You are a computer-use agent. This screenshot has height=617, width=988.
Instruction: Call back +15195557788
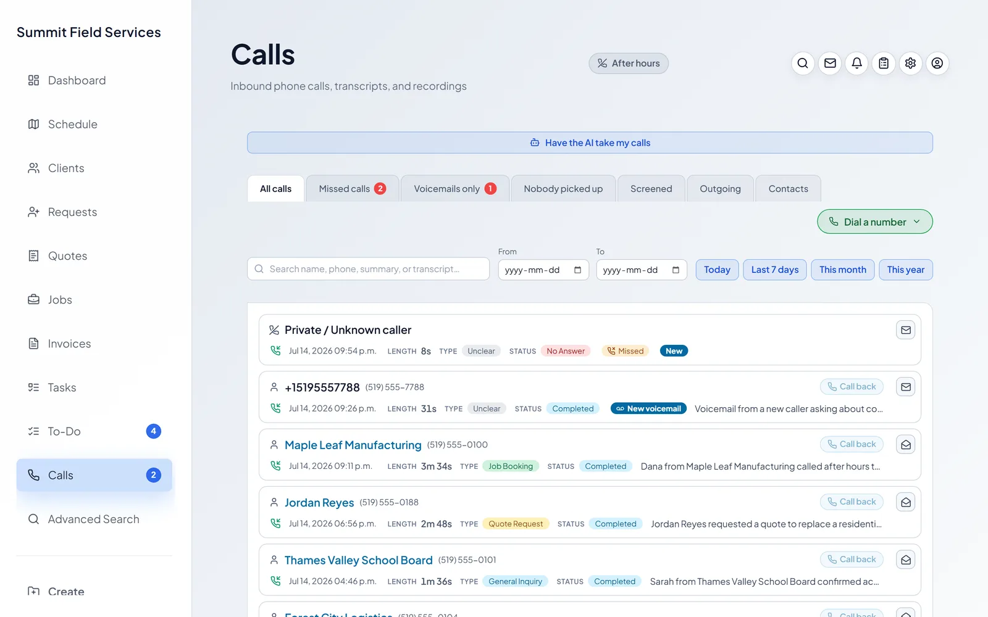(x=852, y=387)
